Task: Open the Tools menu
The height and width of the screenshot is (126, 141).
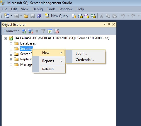Action: (x=51, y=9)
